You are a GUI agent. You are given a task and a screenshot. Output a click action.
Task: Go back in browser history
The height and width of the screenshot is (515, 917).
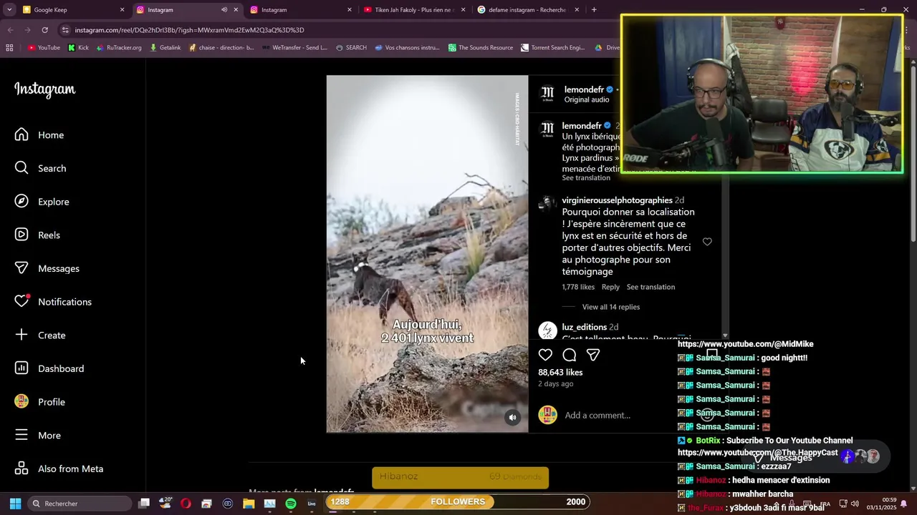10,30
